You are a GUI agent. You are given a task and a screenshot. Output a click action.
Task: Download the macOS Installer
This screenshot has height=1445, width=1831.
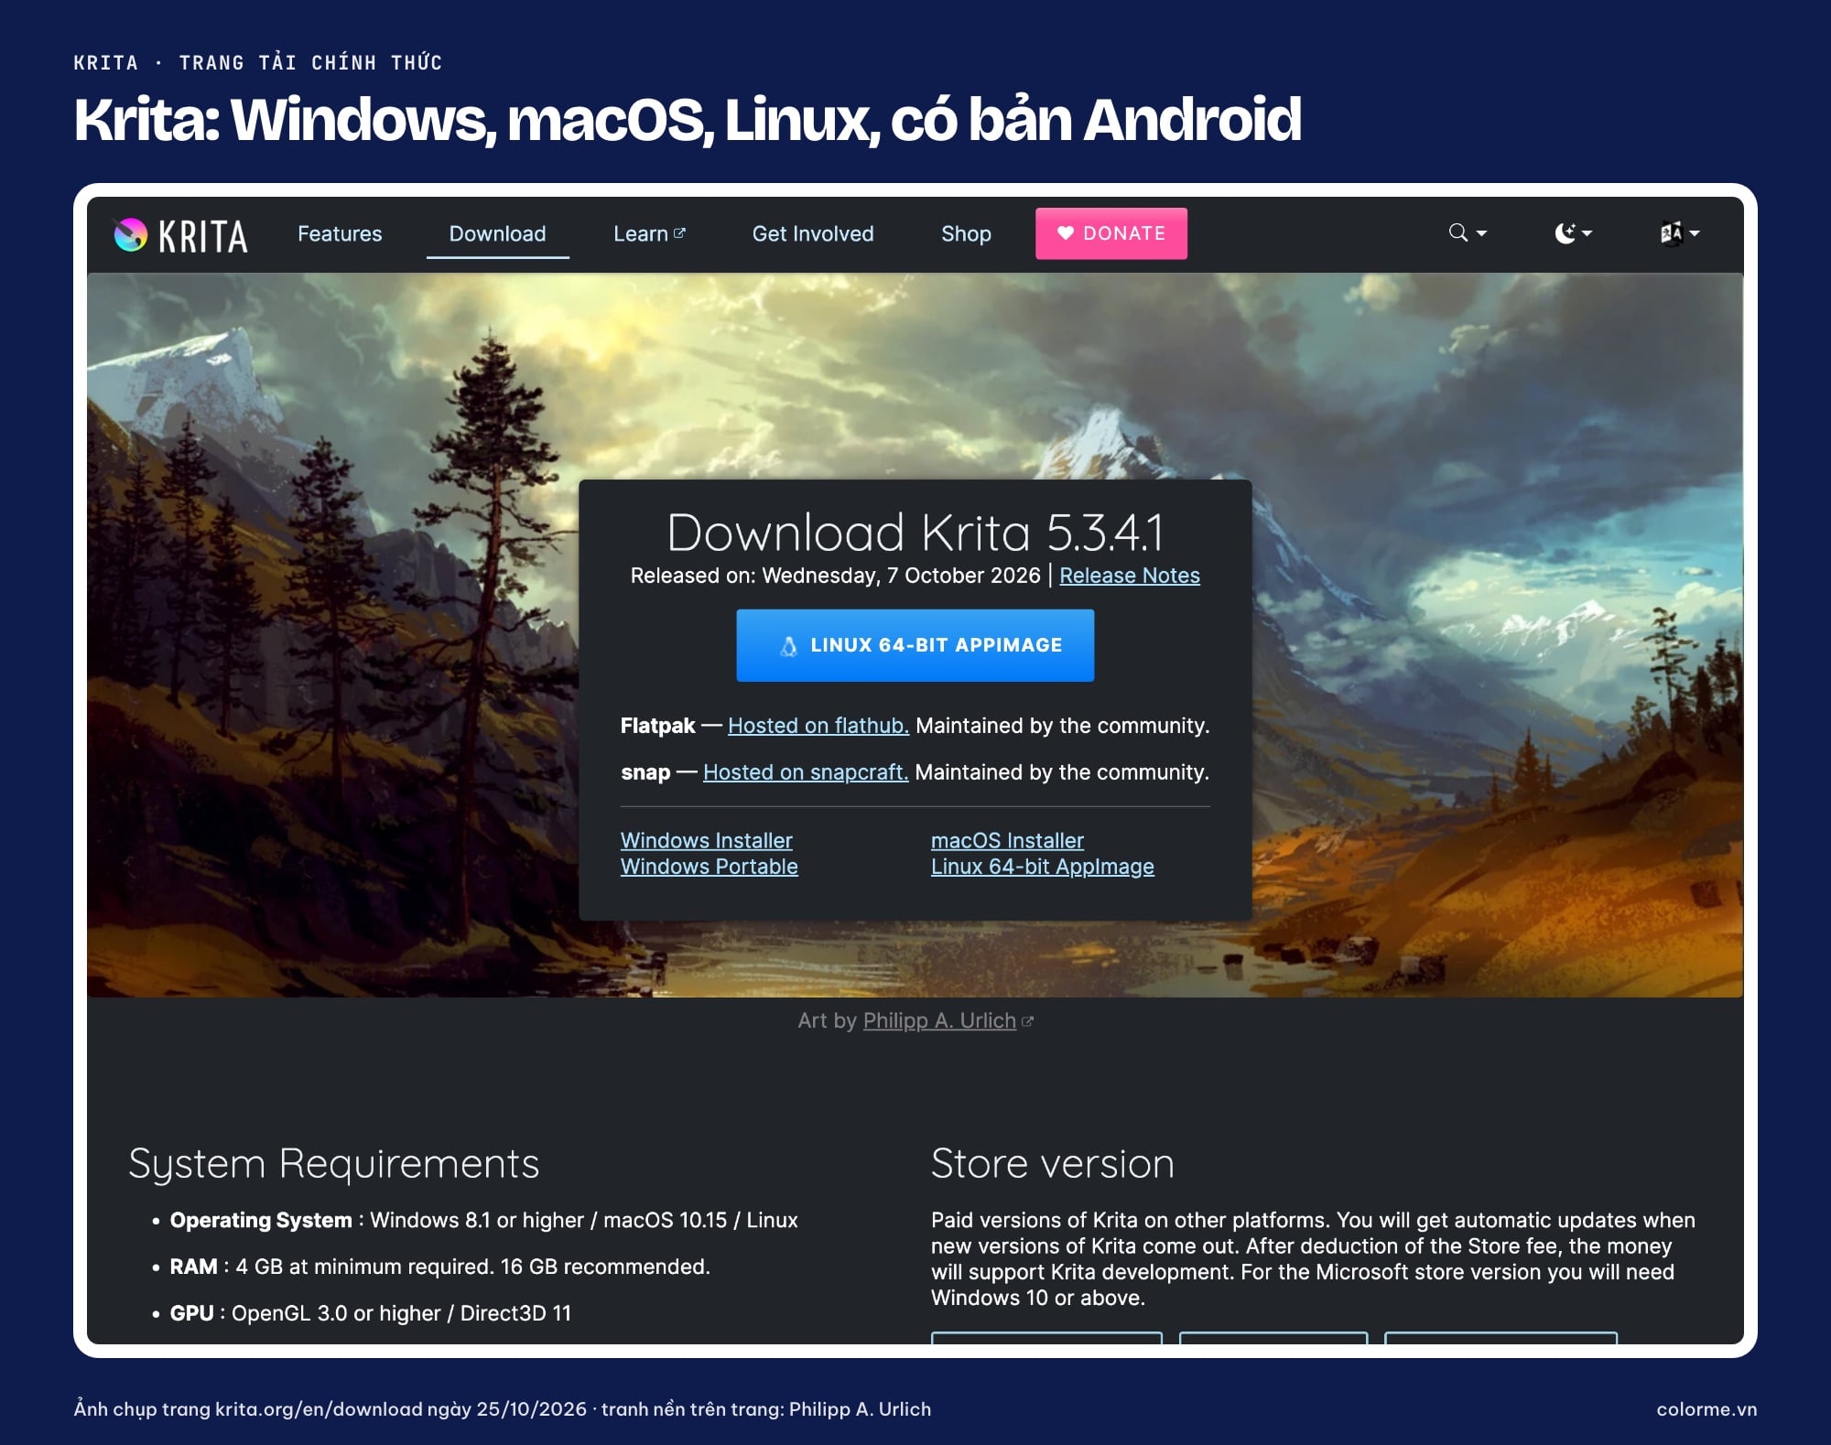tap(1007, 840)
